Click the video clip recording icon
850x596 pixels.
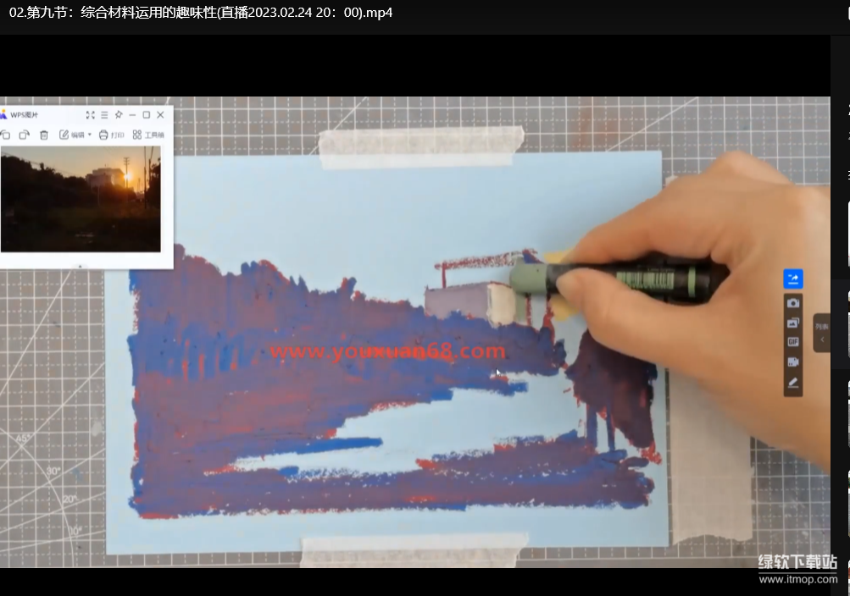(x=793, y=362)
